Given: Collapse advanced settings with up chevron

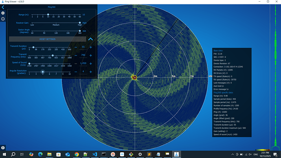Looking at the screenshot, I should 90,39.
